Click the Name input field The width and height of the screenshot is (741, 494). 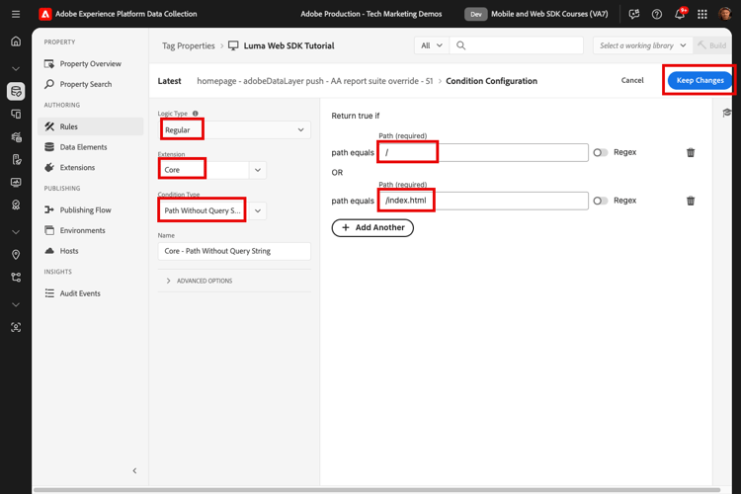click(234, 251)
